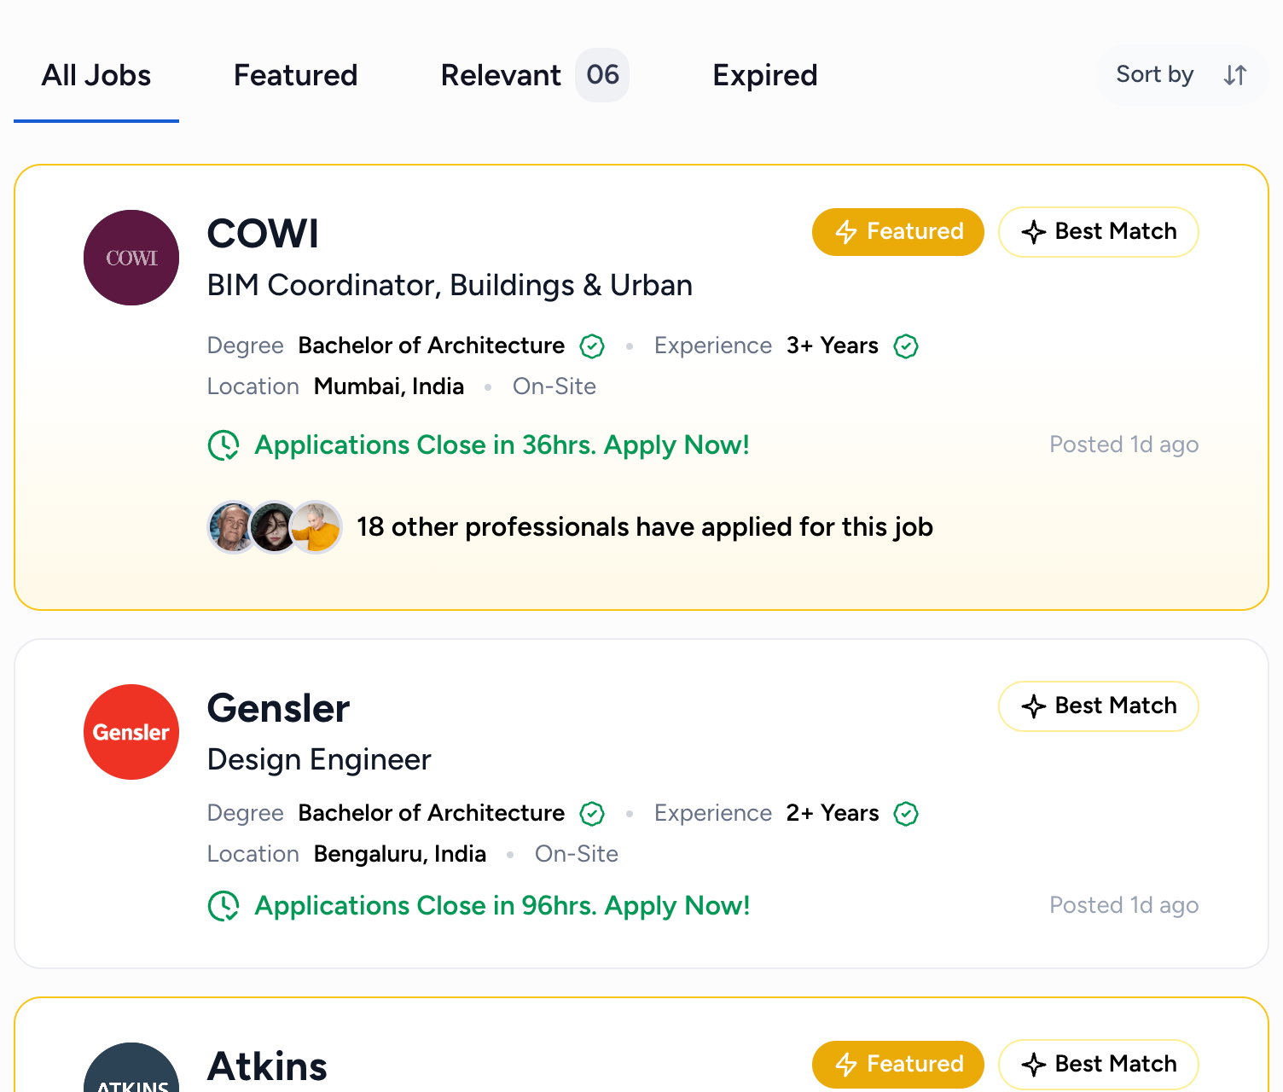The image size is (1283, 1092).
Task: Click Best Match badge on COWI card
Action: pyautogui.click(x=1098, y=231)
